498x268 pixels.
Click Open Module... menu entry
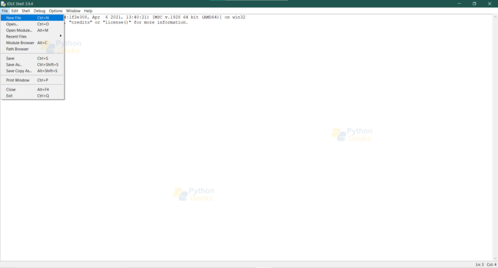pos(19,30)
